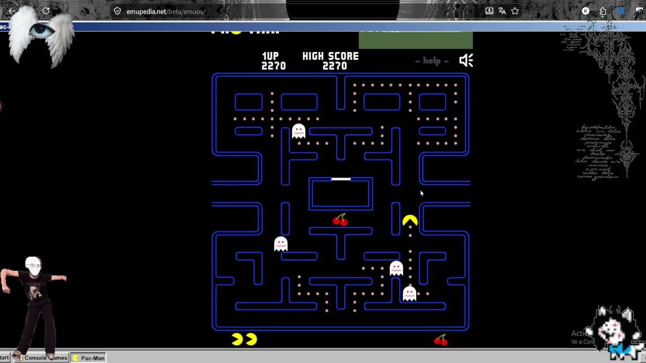Select the Pac-Man taskbar button

pos(88,358)
